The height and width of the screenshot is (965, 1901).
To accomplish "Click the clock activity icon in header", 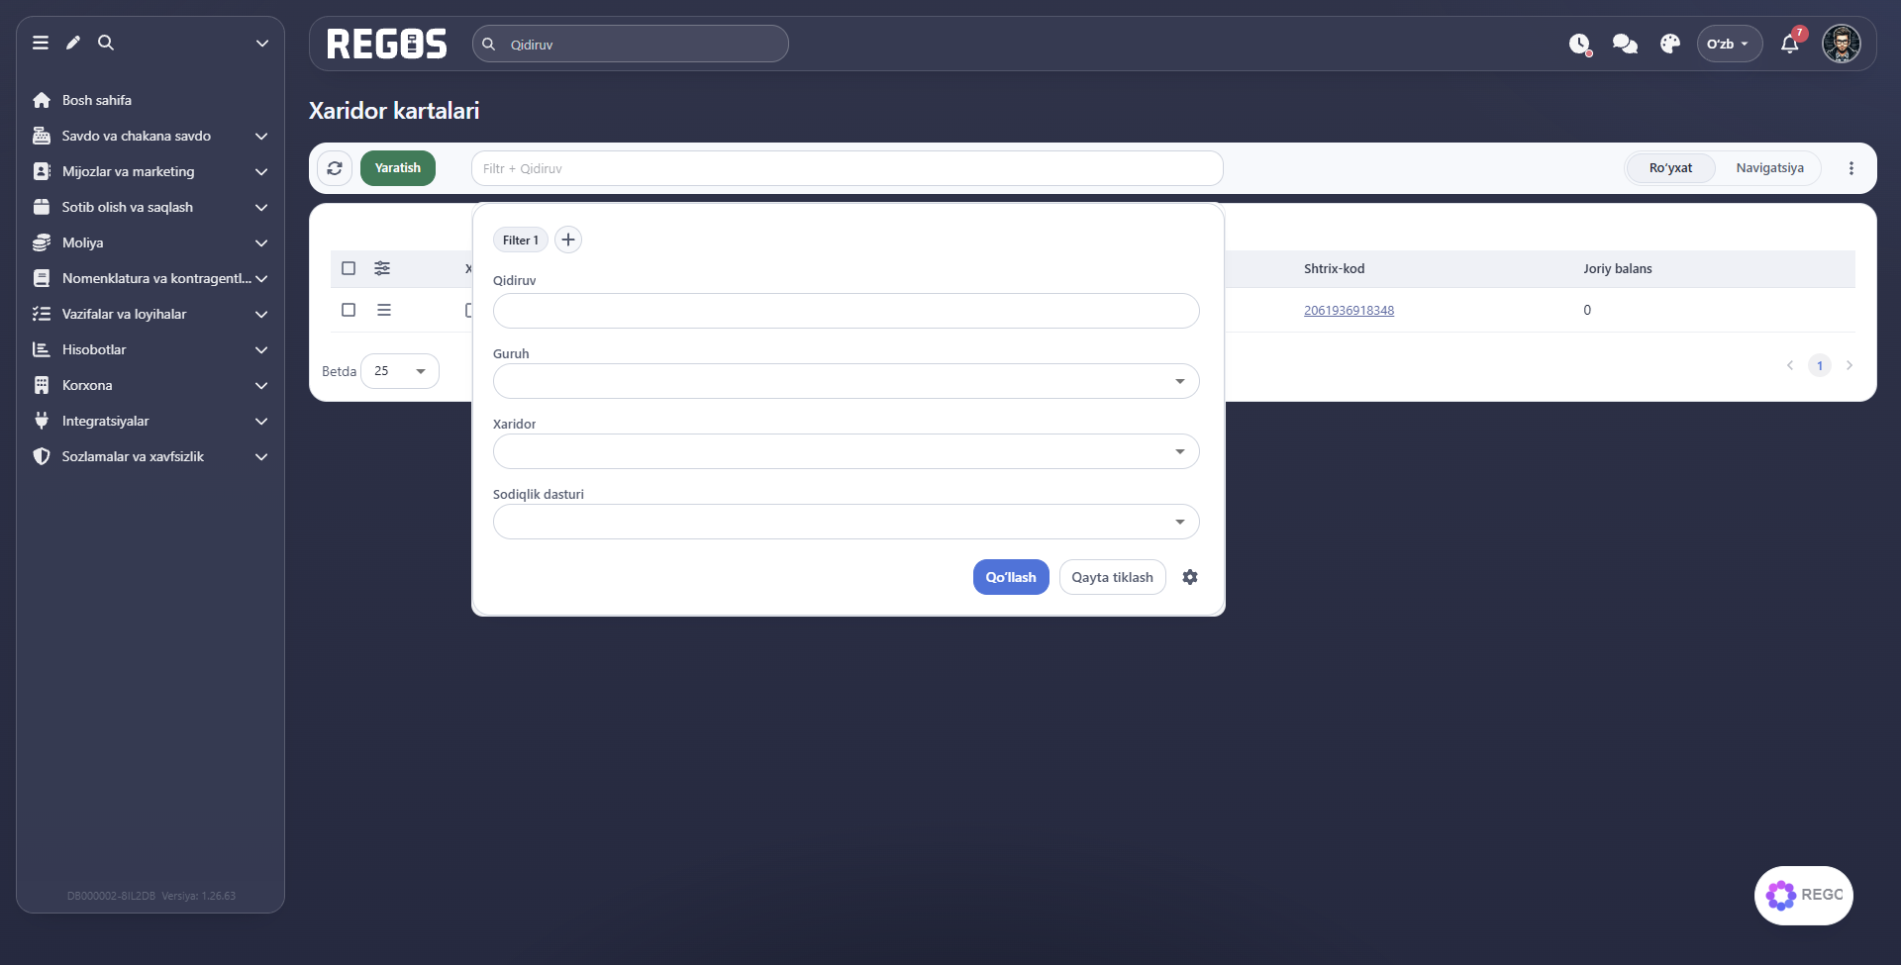I will tap(1579, 44).
